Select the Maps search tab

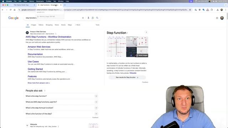(70, 25)
